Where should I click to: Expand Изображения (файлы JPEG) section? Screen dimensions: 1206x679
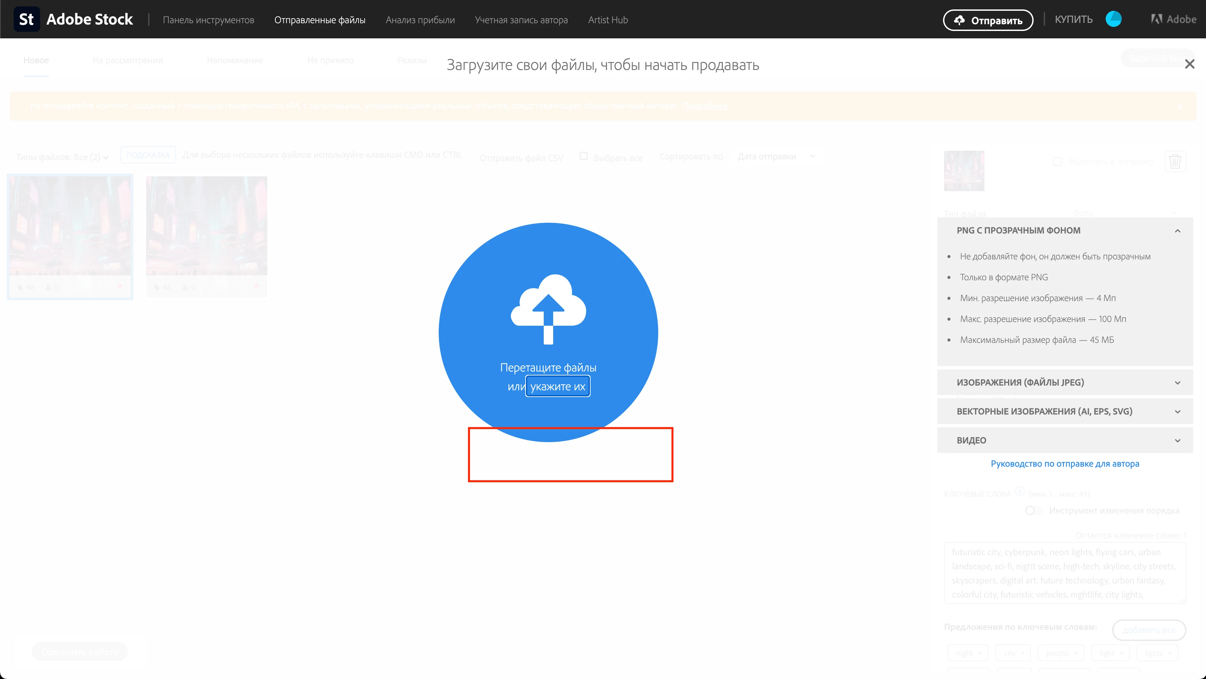(1177, 383)
